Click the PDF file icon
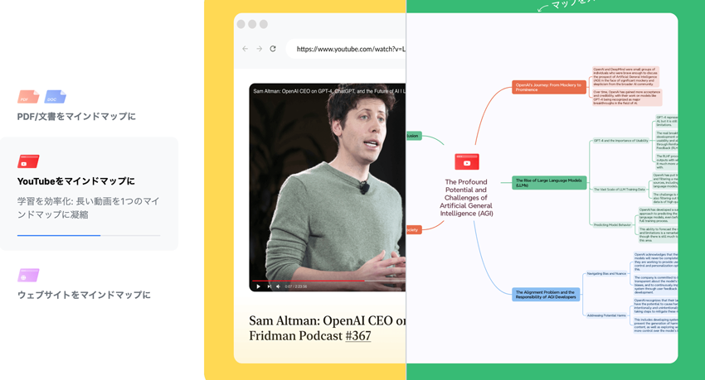The image size is (705, 380). tap(28, 98)
